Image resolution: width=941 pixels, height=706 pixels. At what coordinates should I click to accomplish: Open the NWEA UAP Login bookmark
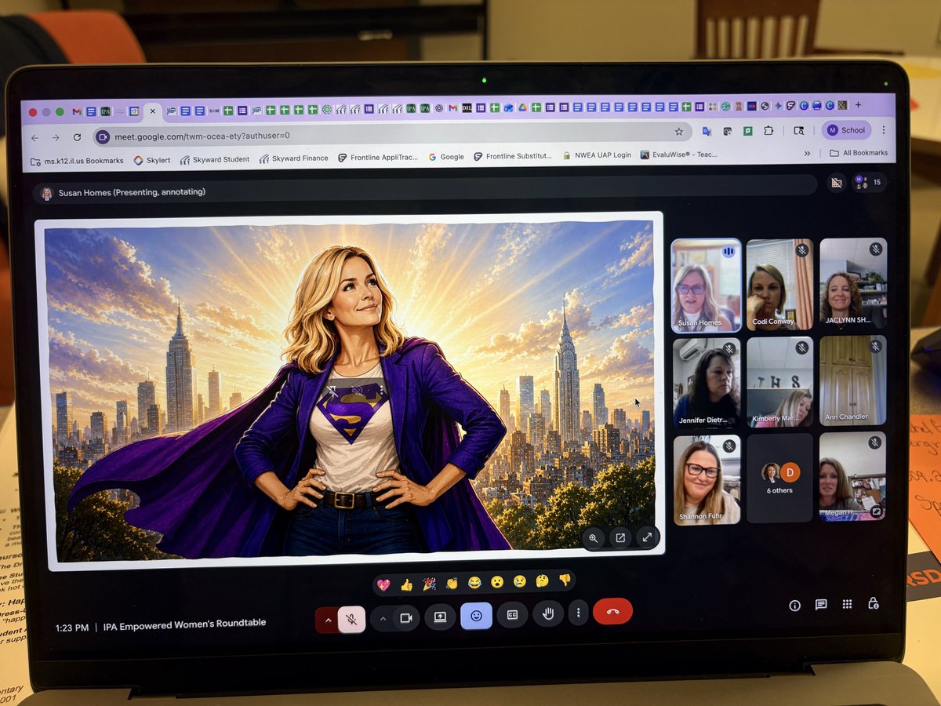click(597, 155)
